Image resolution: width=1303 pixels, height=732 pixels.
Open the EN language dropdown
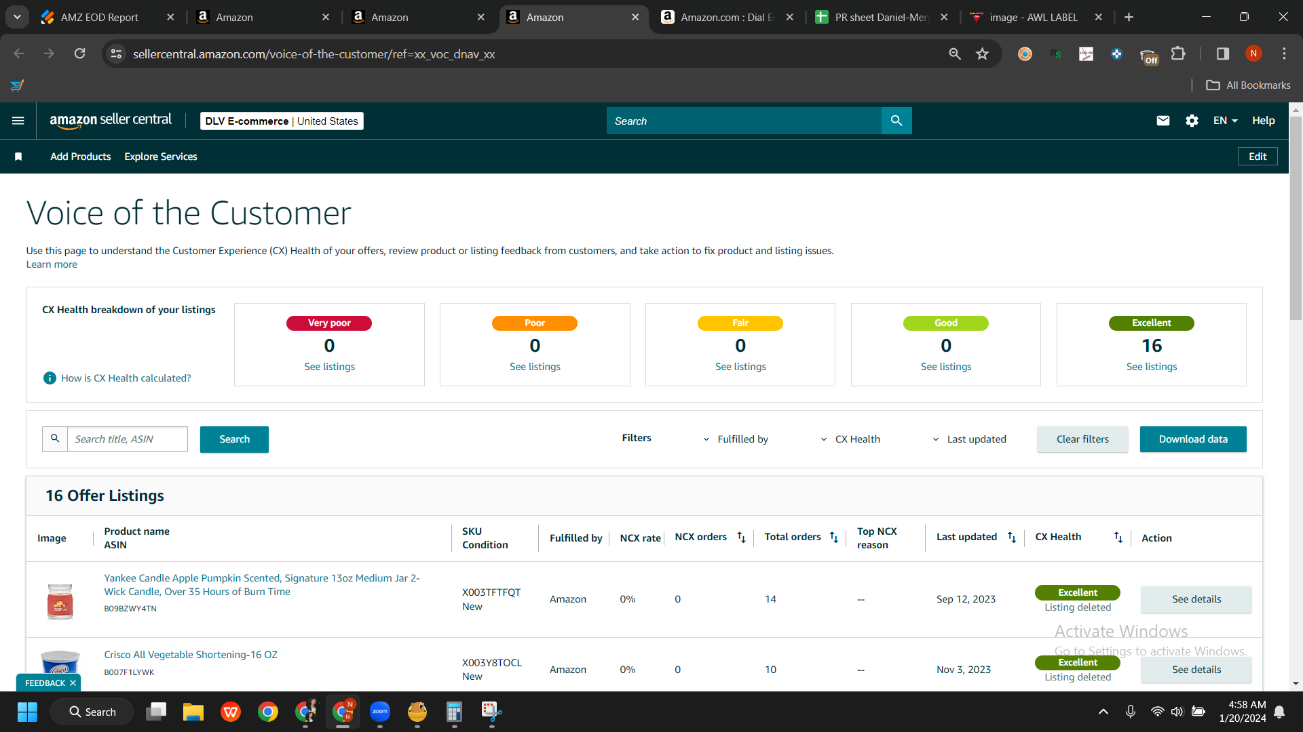point(1226,121)
